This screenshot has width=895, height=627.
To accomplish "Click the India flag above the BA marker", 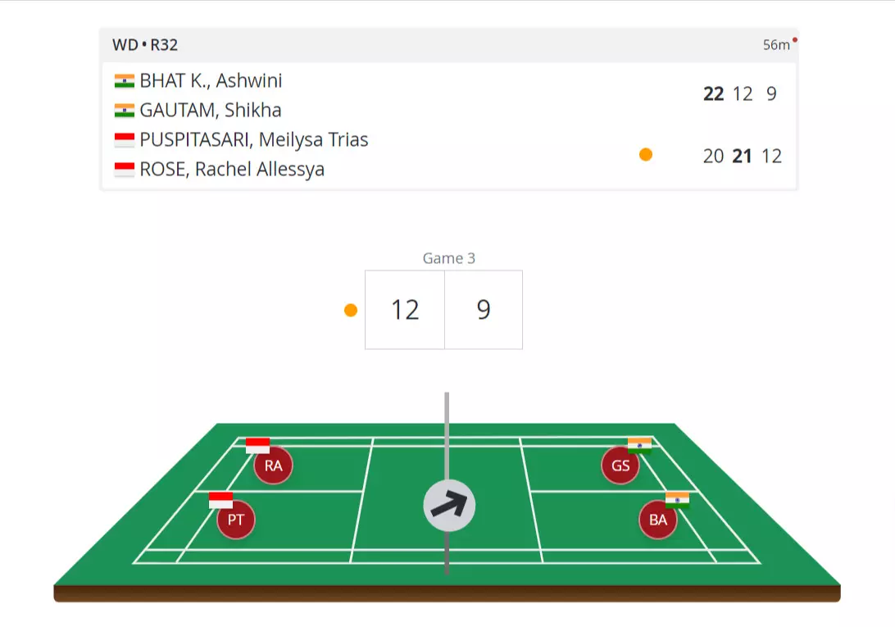I will point(677,500).
